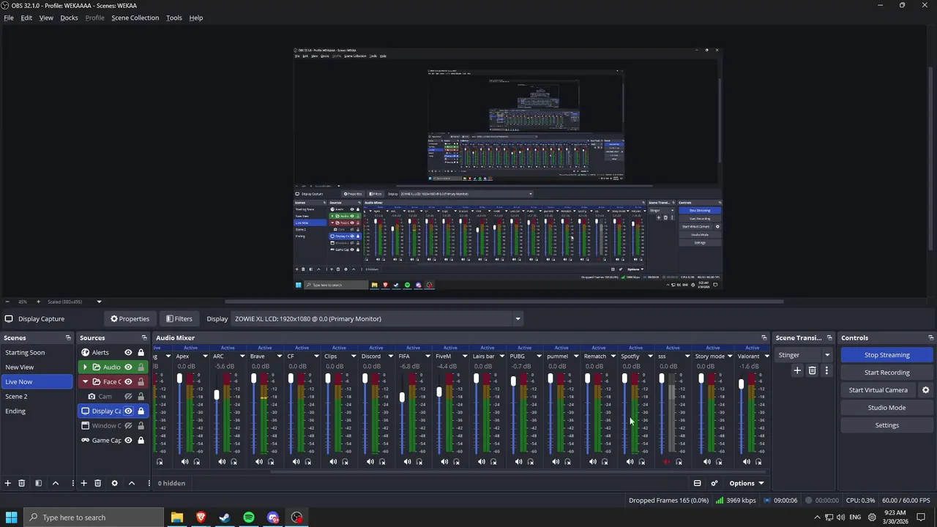Enable Studio Mode
This screenshot has width=937, height=527.
886,408
